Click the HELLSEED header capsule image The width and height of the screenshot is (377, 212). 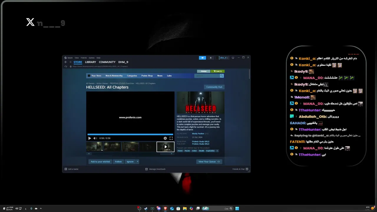[200, 102]
